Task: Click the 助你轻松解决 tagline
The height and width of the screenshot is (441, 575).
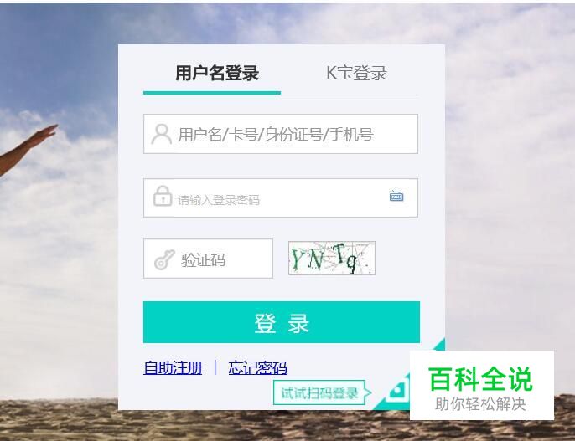Action: (480, 404)
